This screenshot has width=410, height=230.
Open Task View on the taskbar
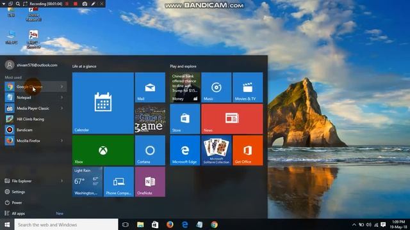tap(126, 224)
